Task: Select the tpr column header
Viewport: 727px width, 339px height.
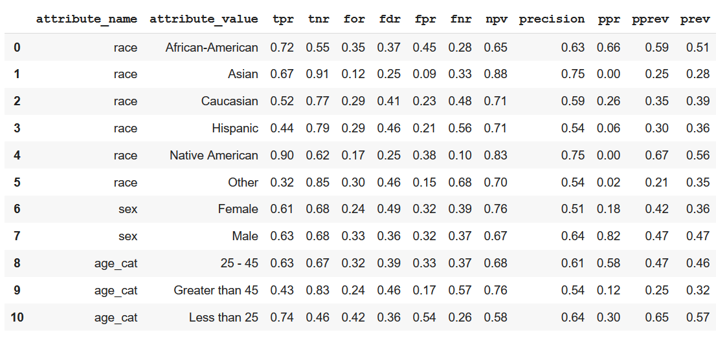Action: tap(282, 19)
